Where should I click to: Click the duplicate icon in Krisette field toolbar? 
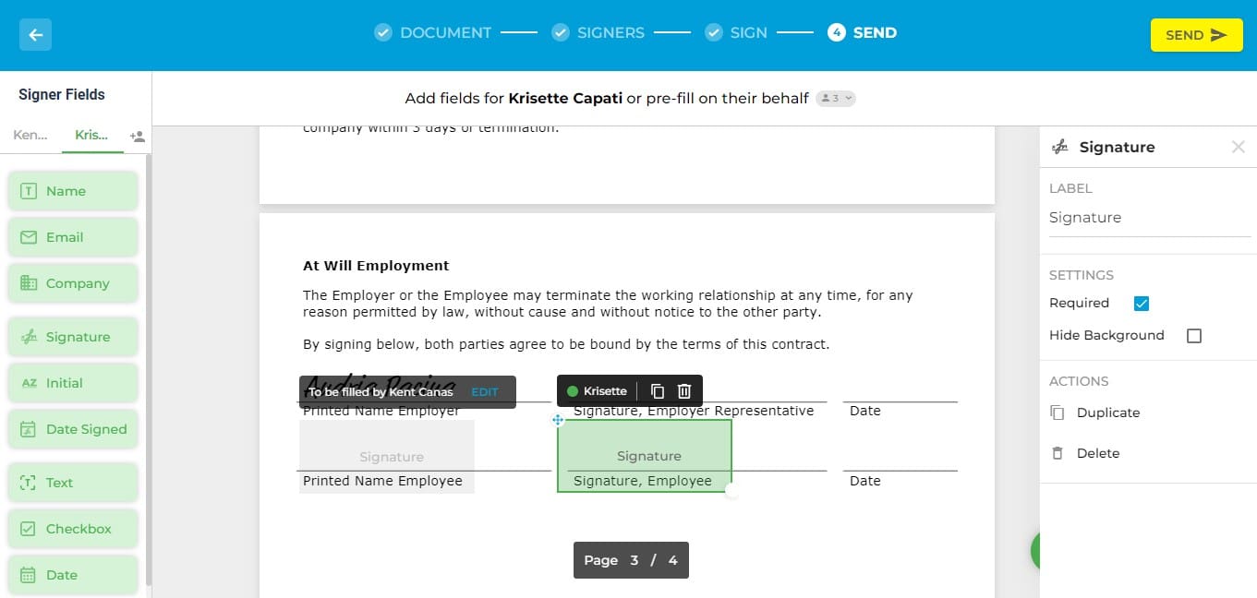point(658,391)
